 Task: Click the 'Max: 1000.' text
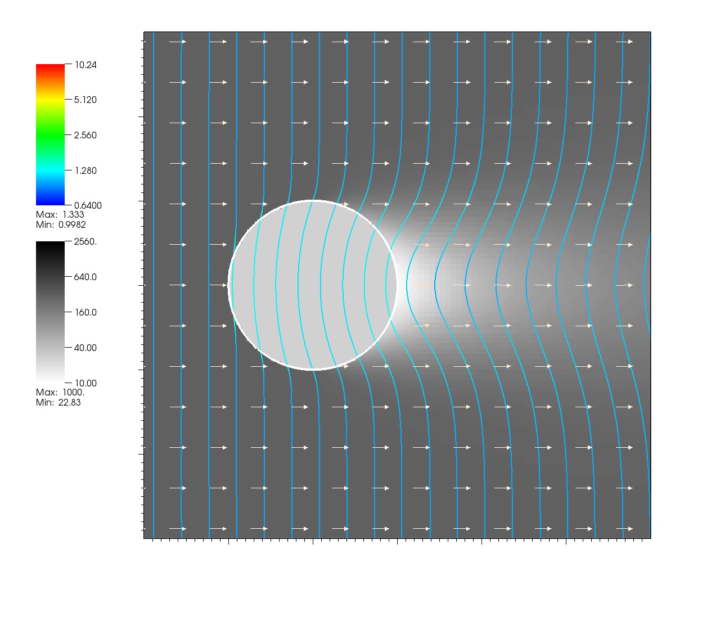[x=60, y=392]
